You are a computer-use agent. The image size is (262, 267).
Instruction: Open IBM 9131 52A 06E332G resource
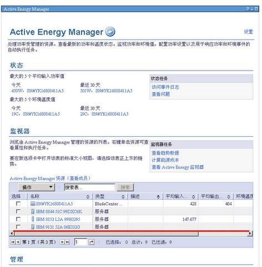coord(58,227)
